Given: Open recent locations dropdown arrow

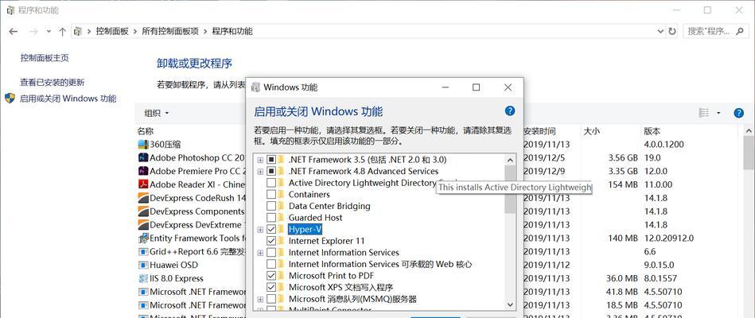Looking at the screenshot, I should 49,31.
